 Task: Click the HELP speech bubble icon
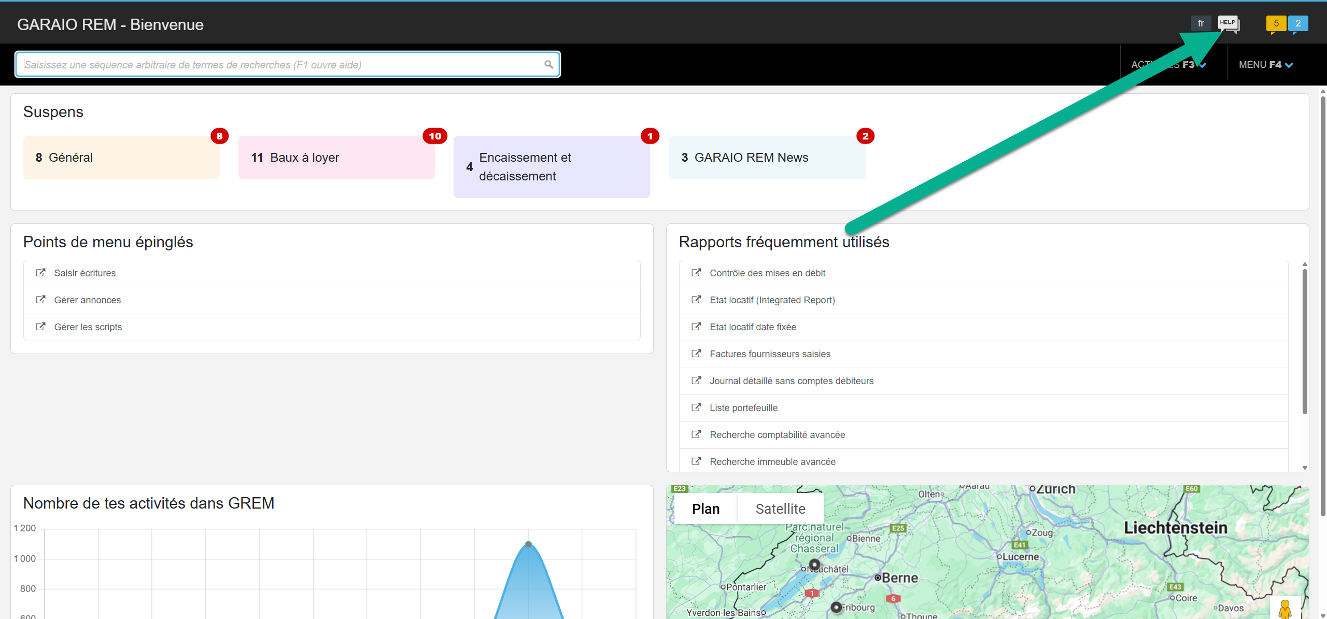1228,23
